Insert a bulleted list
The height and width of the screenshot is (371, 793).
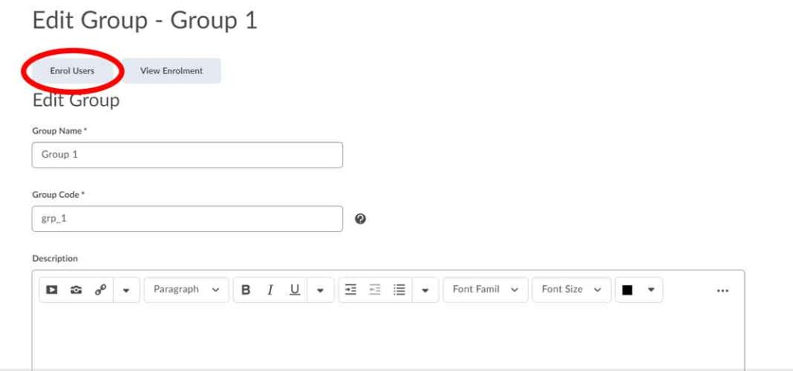(x=400, y=290)
